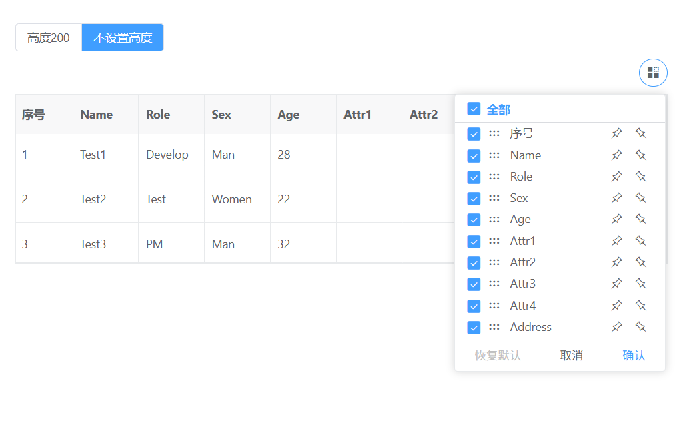Uncheck the Sex column checkbox
687x433 pixels.
click(474, 198)
